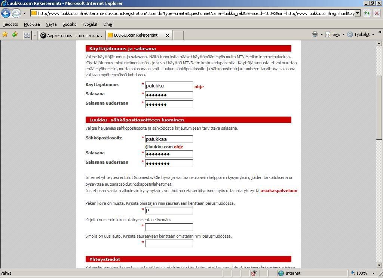Follow the asiakaspalveluun link
The image size is (383, 278).
(x=279, y=191)
